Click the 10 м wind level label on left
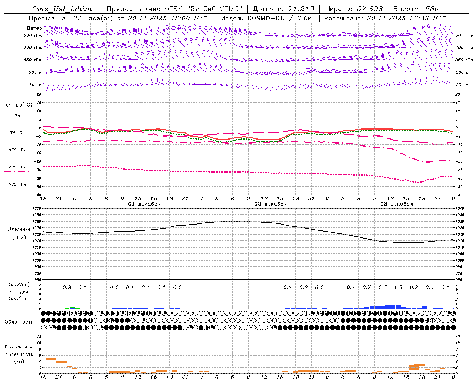Viewport: 475px width, 380px height. point(36,85)
